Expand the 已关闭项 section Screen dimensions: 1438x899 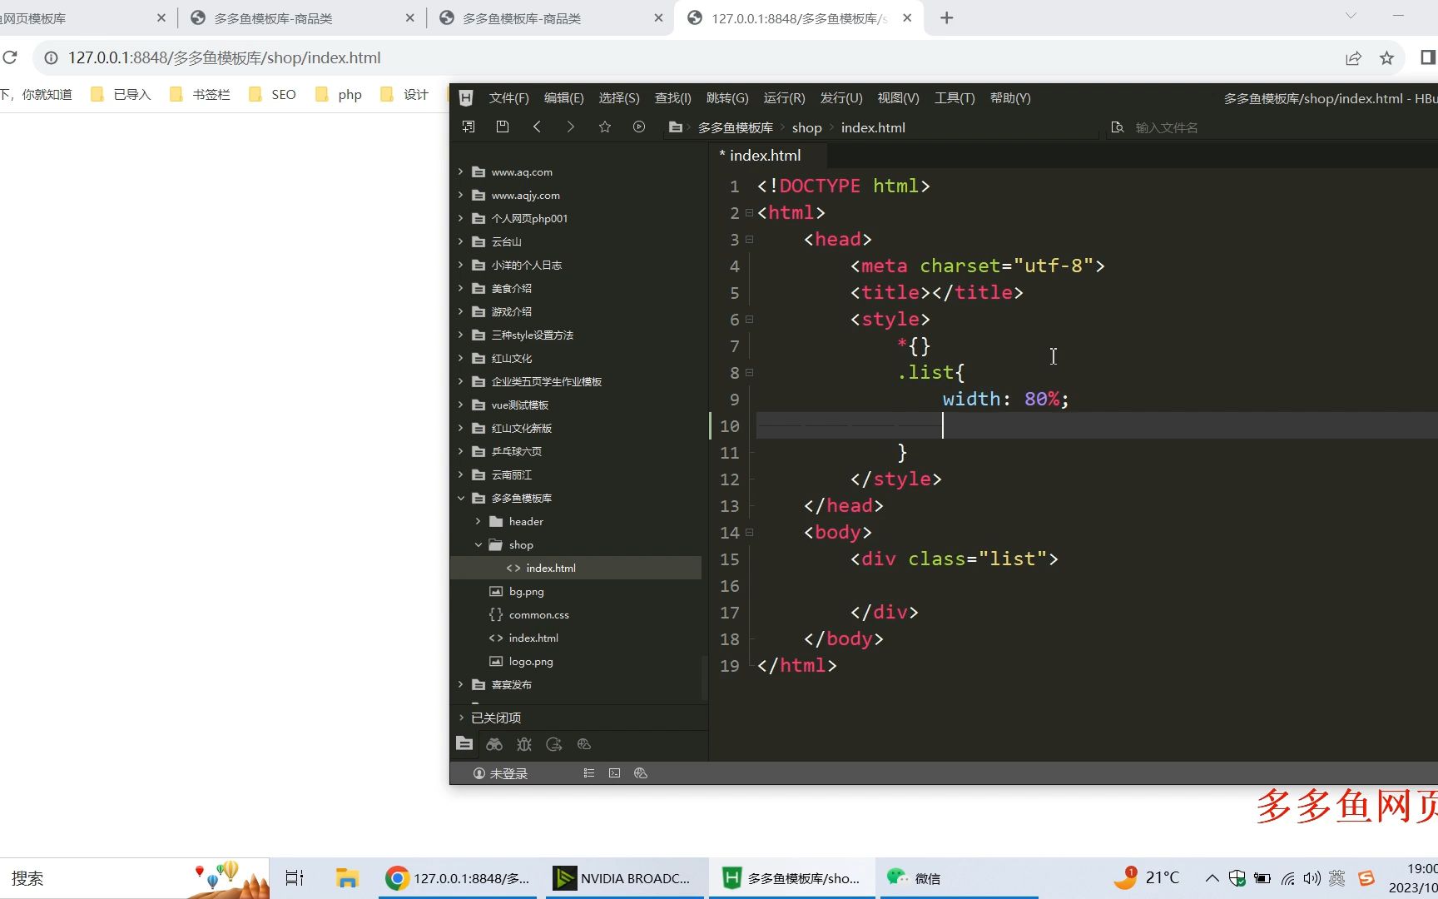click(x=461, y=718)
